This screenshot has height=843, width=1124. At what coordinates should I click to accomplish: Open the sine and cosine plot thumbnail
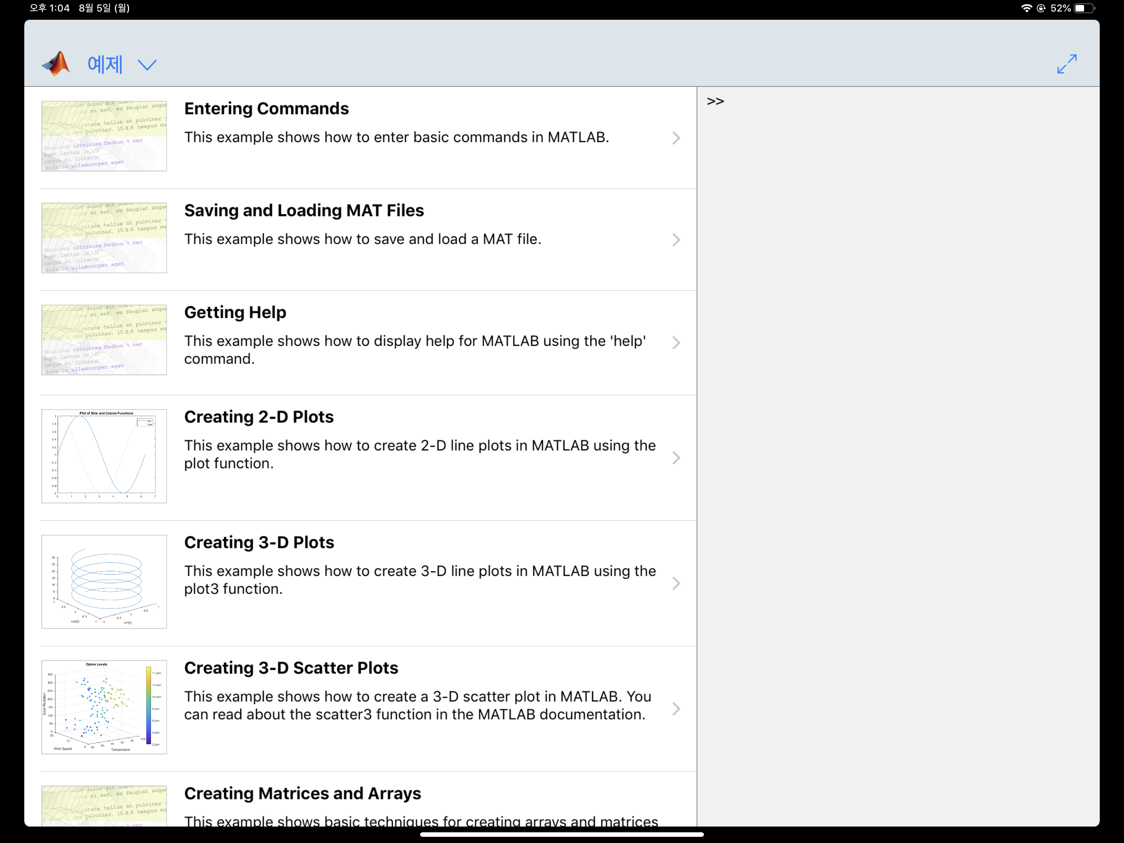104,456
